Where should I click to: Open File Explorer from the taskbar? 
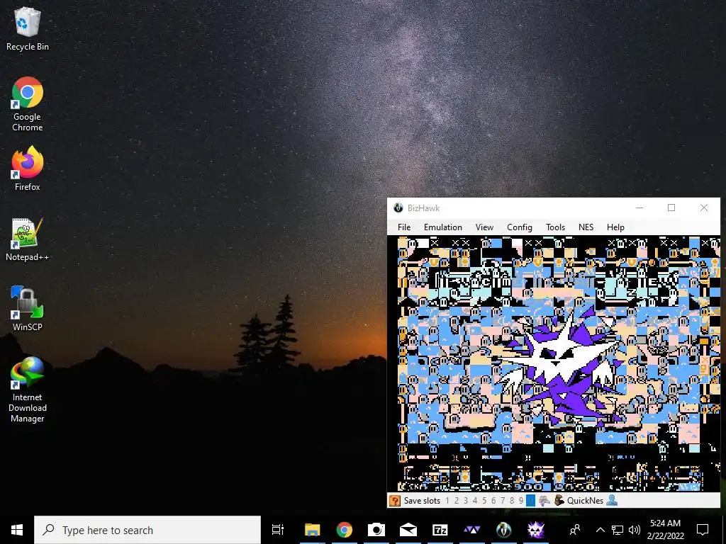(313, 530)
